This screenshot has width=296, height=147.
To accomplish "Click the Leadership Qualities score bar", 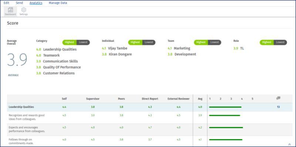I will [x=225, y=107].
